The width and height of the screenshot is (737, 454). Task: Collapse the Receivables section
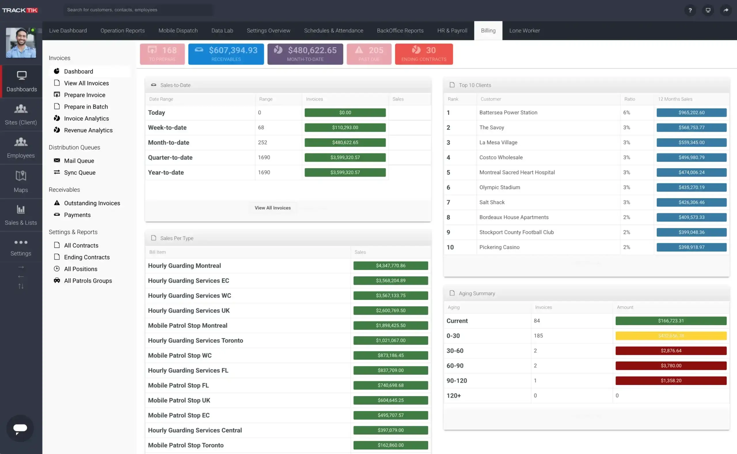pos(64,189)
